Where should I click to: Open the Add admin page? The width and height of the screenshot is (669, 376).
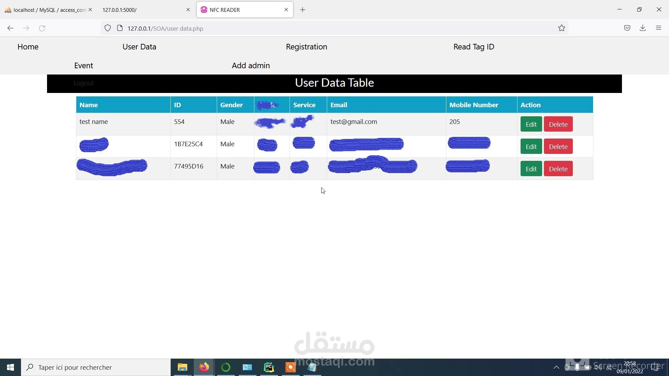251,65
